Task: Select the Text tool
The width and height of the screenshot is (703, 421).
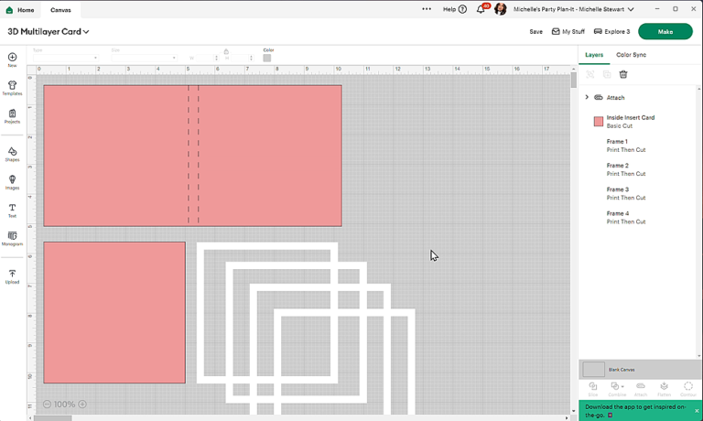Action: 12,210
